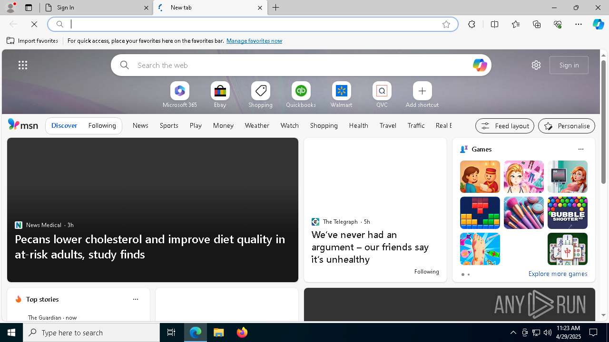Open the Play category
This screenshot has height=342, width=609.
(196, 125)
